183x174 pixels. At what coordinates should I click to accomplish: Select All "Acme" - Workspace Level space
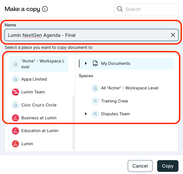tap(127, 88)
